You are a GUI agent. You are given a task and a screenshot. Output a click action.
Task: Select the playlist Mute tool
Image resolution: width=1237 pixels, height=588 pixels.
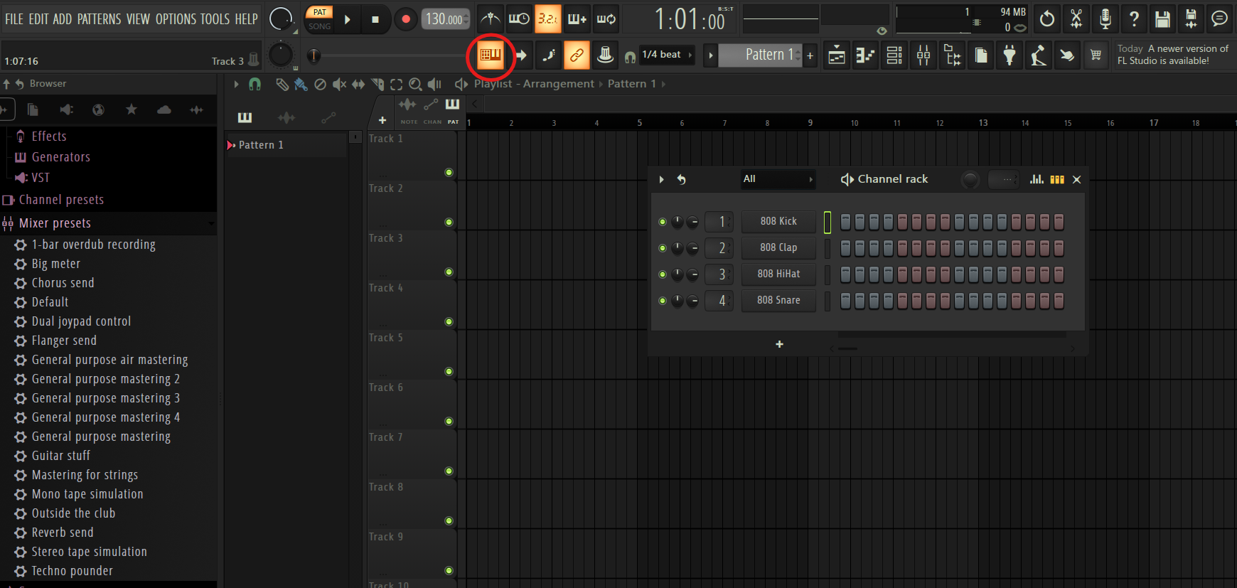click(339, 85)
